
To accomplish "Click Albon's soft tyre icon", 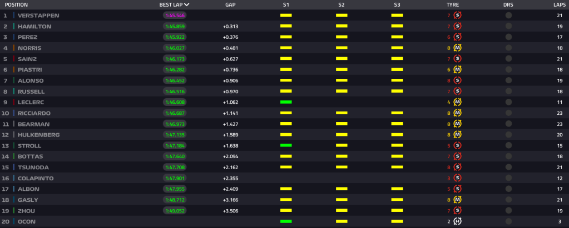I will [458, 189].
